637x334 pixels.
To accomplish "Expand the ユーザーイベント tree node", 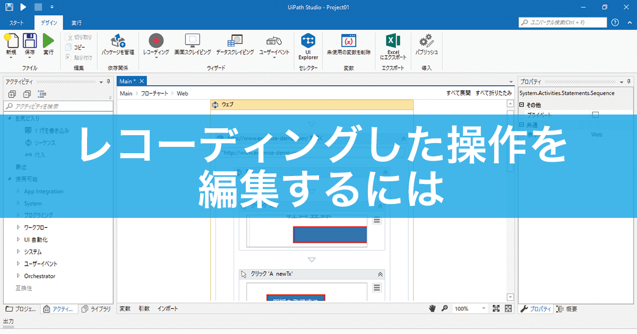I will (x=18, y=263).
